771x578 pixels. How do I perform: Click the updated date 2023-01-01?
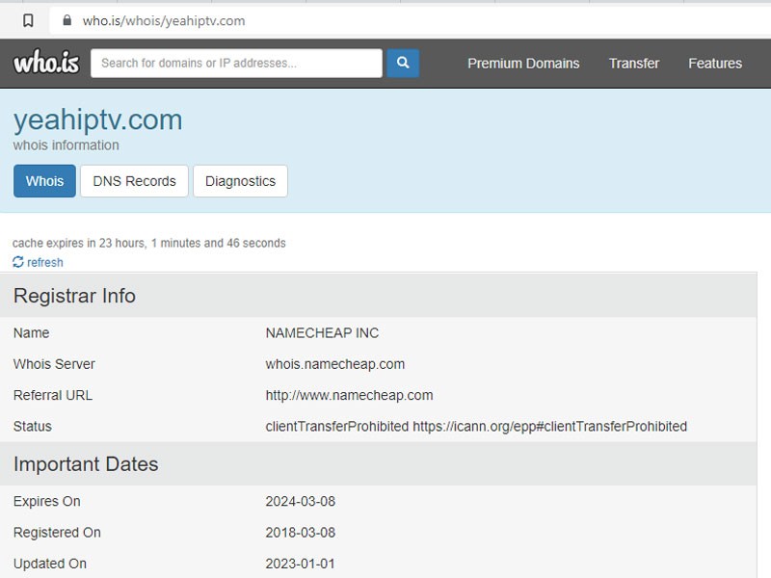300,564
